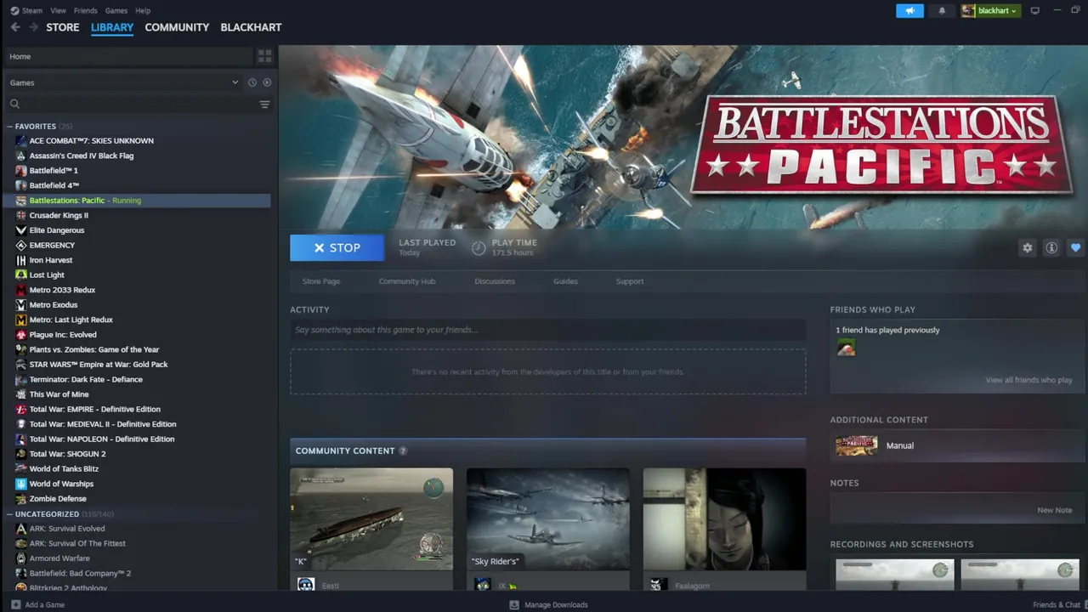Viewport: 1088px width, 612px height.
Task: Select Metro Exodus
Action: (54, 305)
